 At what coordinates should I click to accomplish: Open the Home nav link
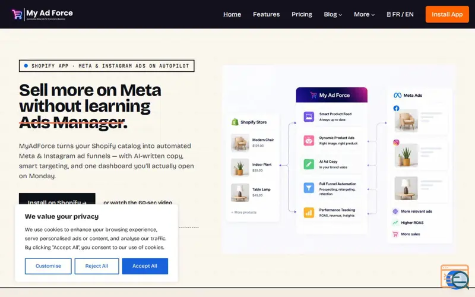click(x=232, y=14)
